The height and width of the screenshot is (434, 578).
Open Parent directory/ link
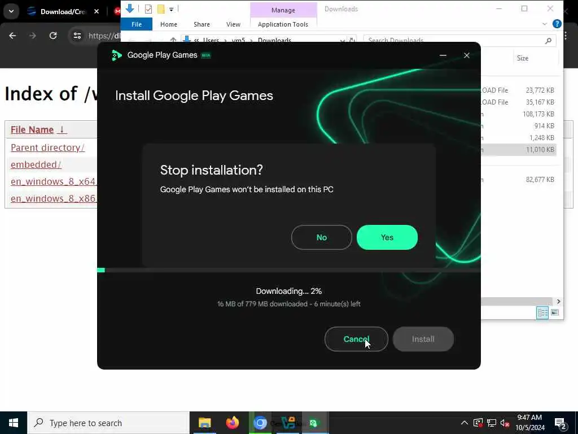[47, 147]
